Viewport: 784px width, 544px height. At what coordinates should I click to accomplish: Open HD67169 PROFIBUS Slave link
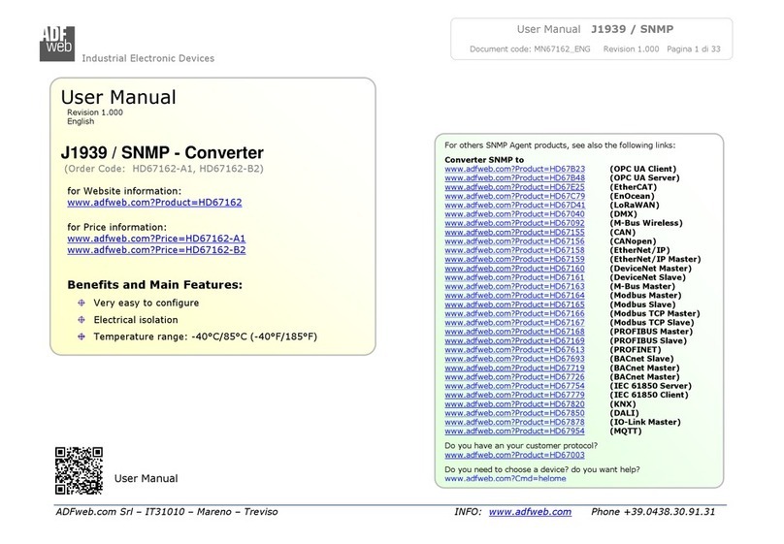tap(514, 340)
